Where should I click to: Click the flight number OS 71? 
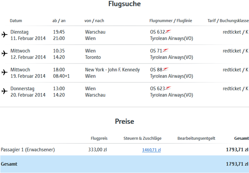(x=156, y=51)
